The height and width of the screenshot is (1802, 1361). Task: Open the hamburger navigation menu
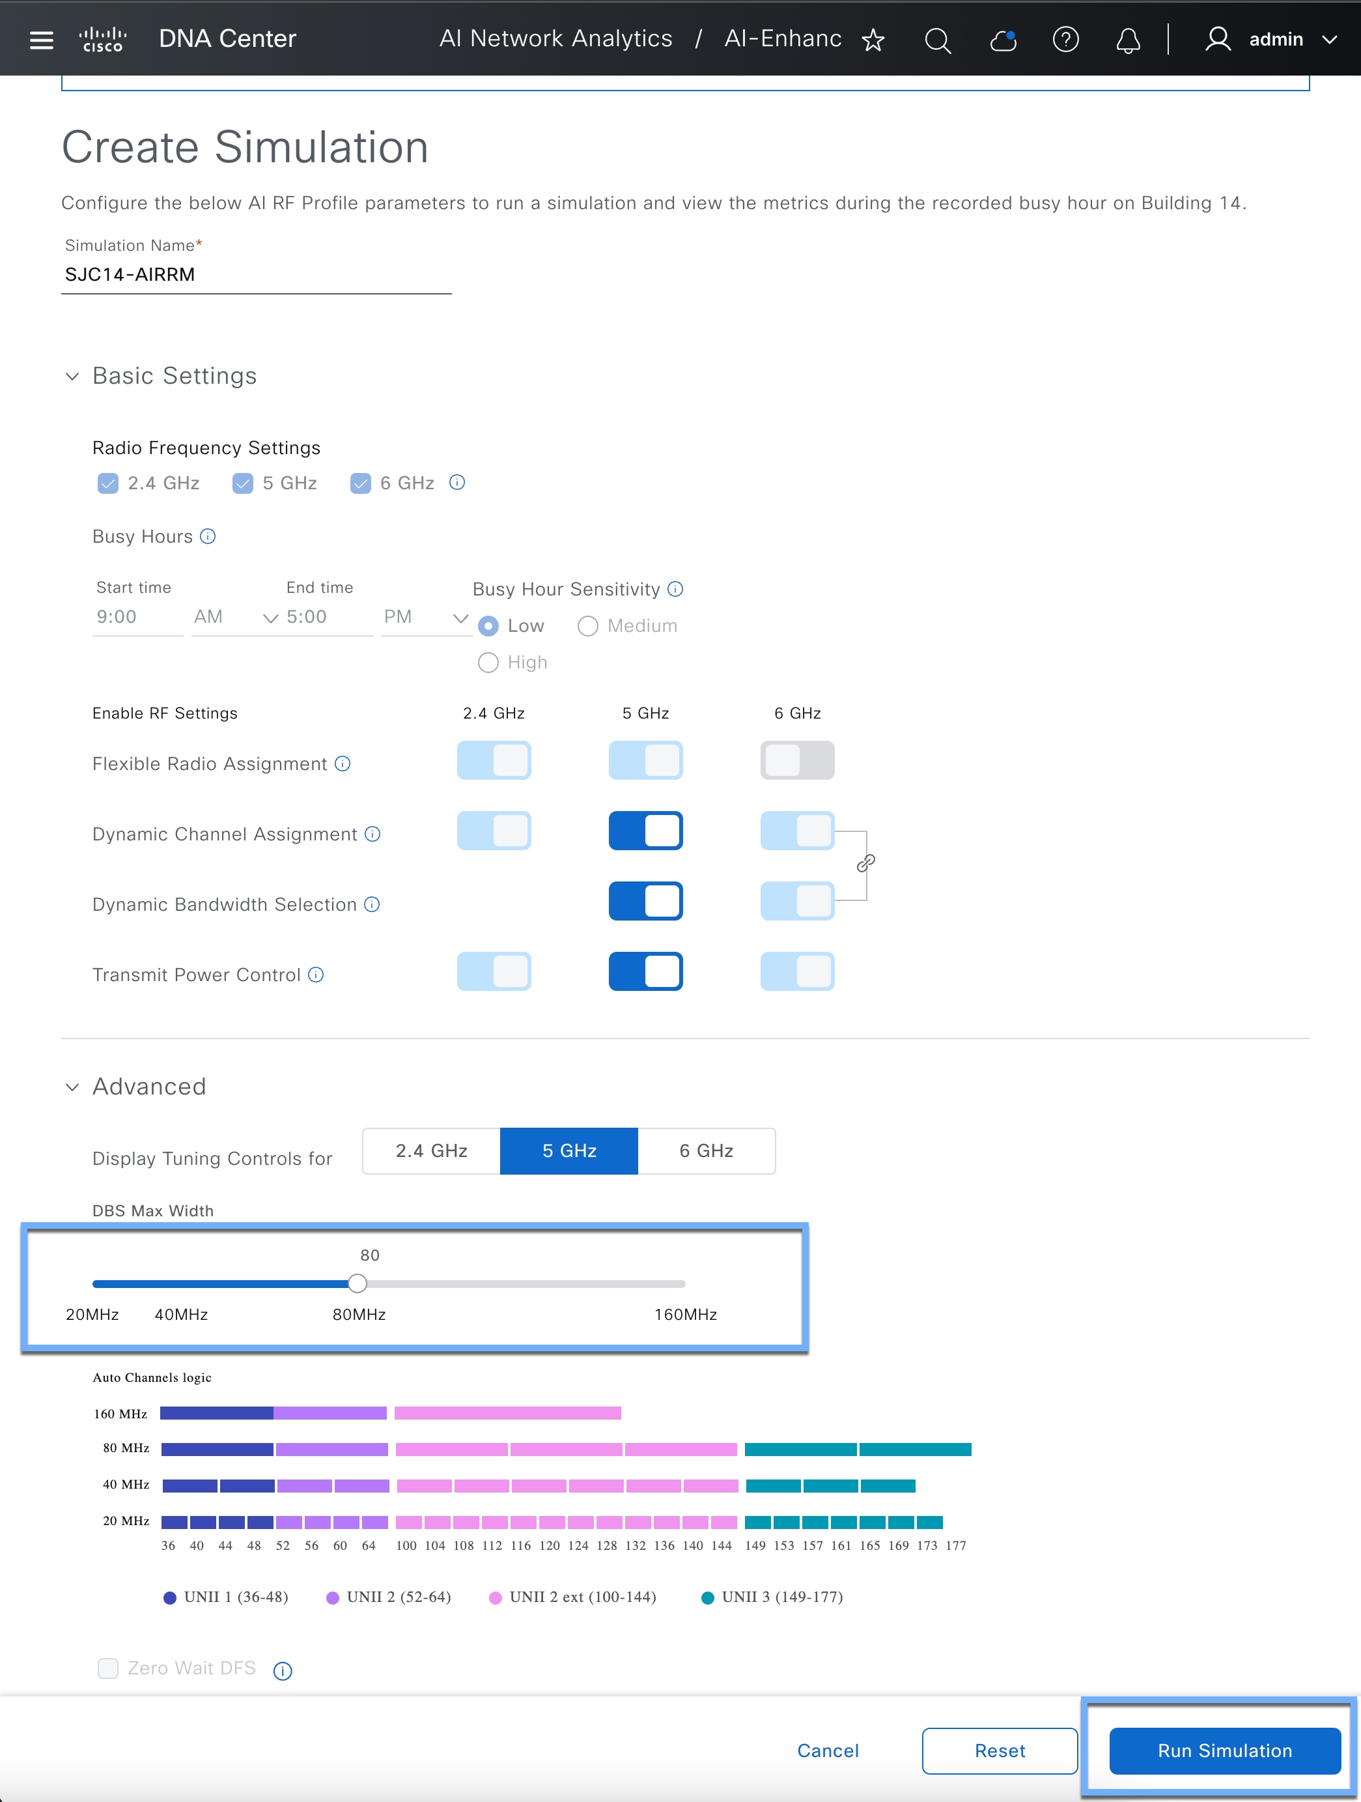[42, 38]
